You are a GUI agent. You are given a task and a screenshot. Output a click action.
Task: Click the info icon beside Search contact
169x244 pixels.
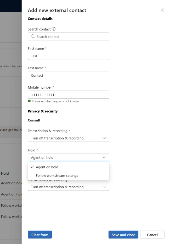click(54, 29)
